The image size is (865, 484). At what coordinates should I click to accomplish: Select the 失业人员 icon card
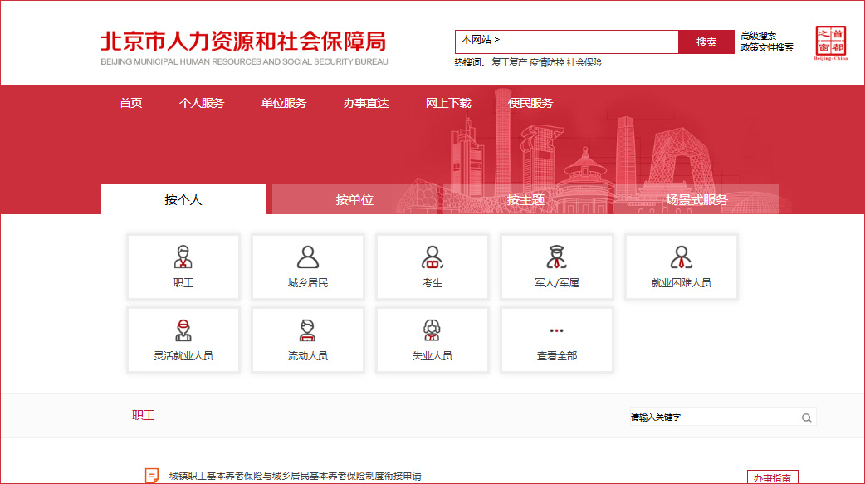432,340
